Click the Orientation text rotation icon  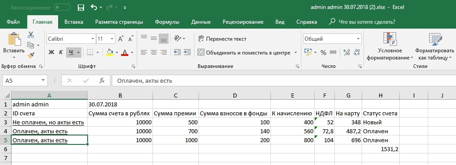(177, 38)
